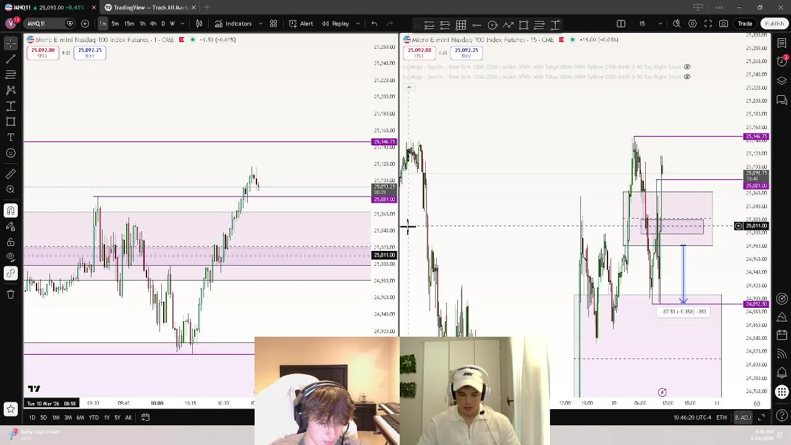
Task: Select the 1h timeframe
Action: (142, 23)
